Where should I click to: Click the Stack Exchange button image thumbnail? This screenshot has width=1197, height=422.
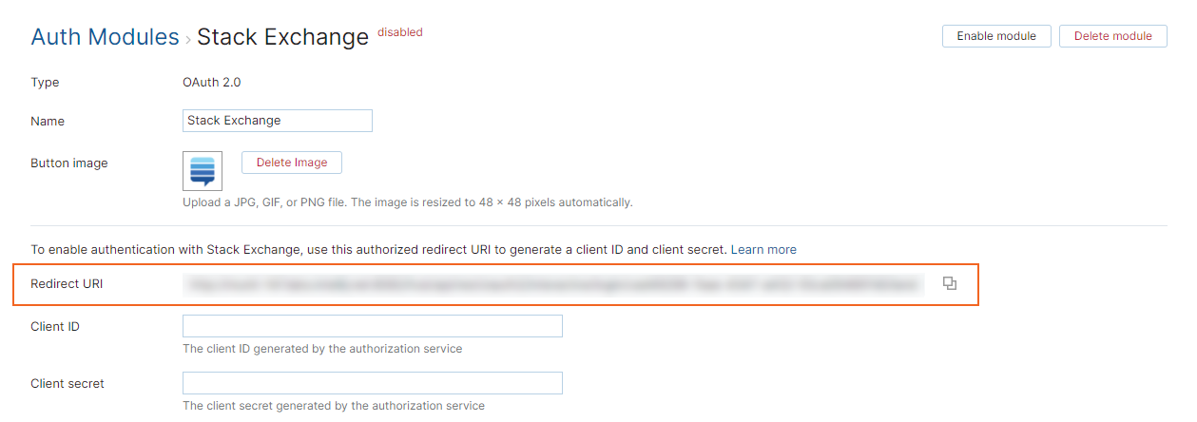[x=203, y=171]
